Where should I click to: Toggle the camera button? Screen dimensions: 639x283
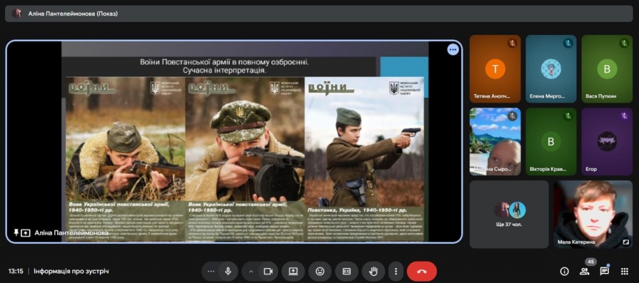coord(268,271)
